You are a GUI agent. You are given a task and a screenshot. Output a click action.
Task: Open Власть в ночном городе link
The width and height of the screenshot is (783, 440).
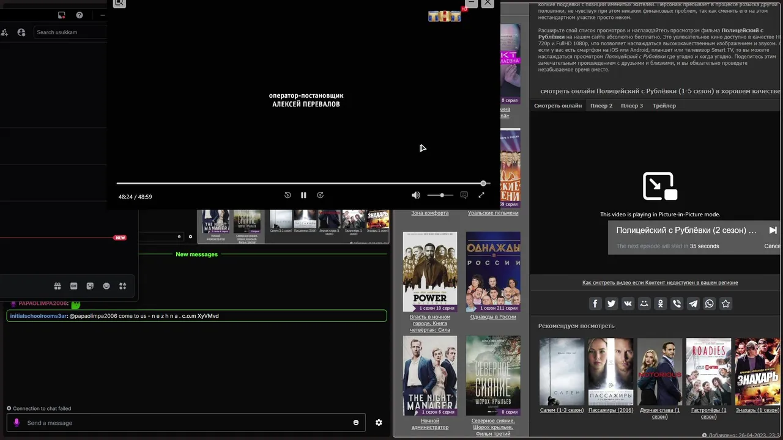point(429,323)
